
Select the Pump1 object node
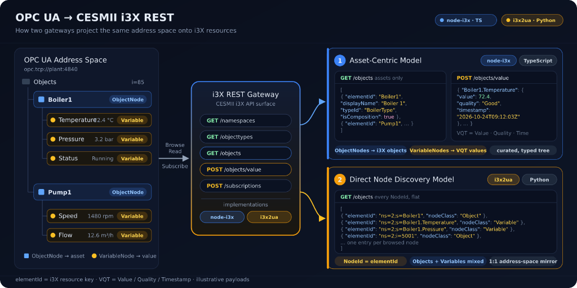(92, 192)
